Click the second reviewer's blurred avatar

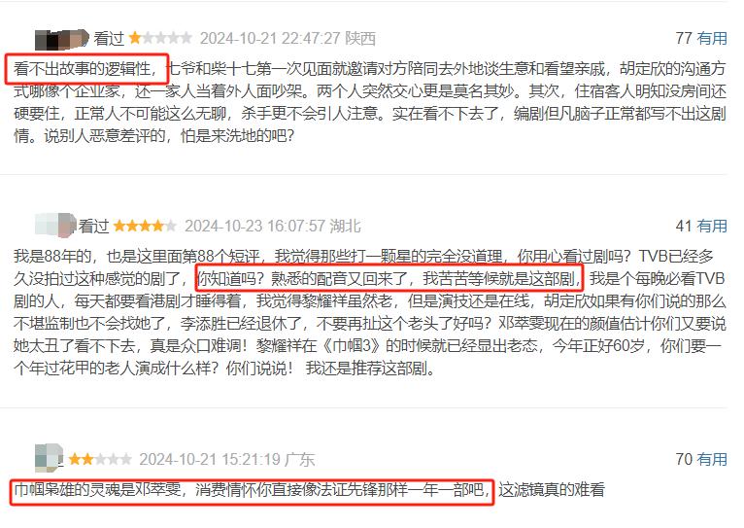(55, 226)
